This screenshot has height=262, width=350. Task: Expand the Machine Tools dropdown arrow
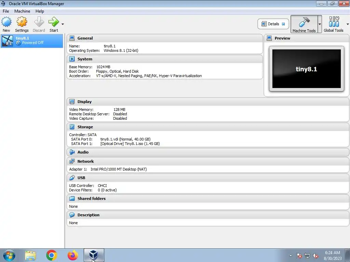coord(320,24)
